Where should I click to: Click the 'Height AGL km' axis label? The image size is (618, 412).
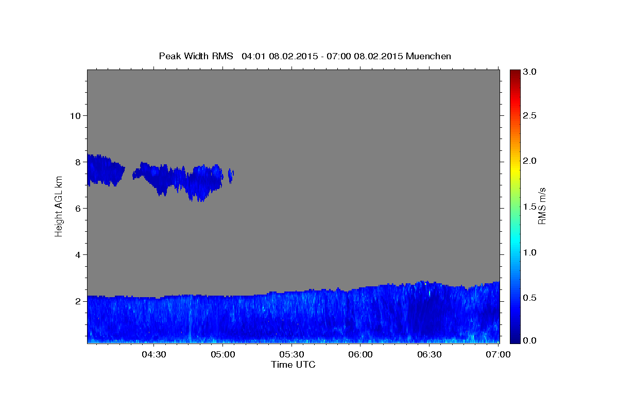(x=59, y=207)
